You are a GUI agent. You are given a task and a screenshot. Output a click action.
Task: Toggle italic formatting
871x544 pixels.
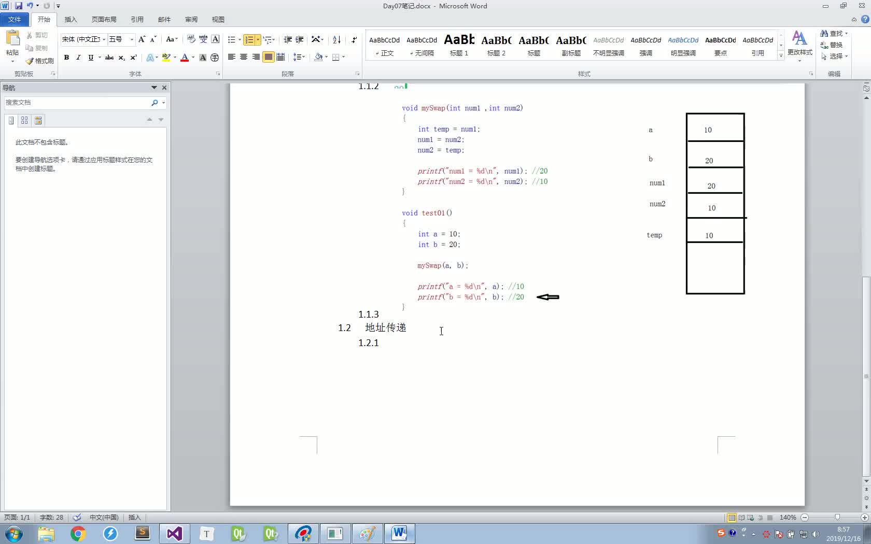78,58
